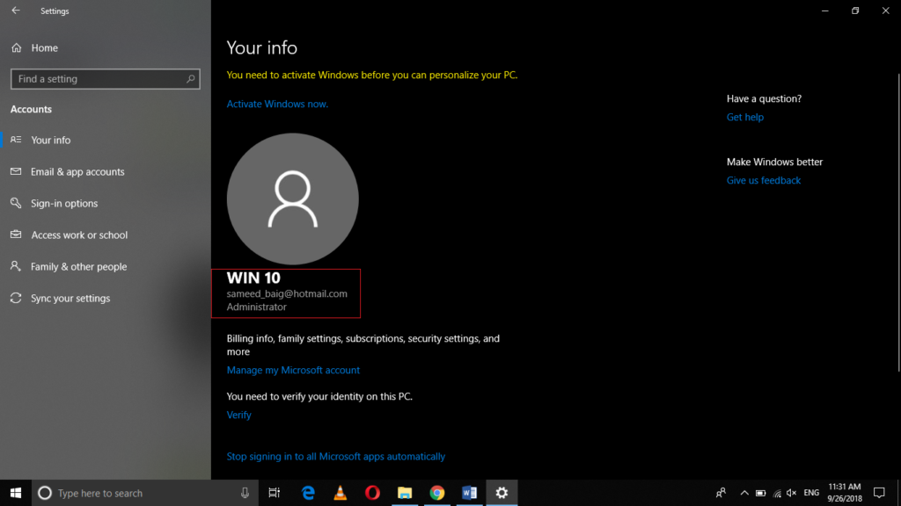Viewport: 901px width, 506px height.
Task: Click the profile picture avatar
Action: (292, 199)
